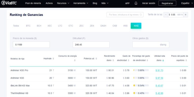Select the ZEN coin tab

[x=92, y=26]
